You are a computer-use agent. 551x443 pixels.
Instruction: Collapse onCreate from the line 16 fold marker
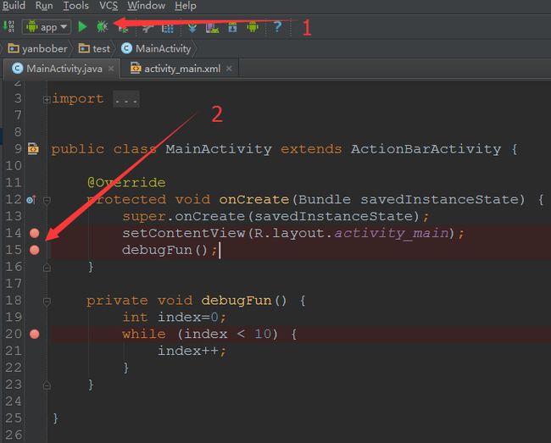tap(47, 268)
